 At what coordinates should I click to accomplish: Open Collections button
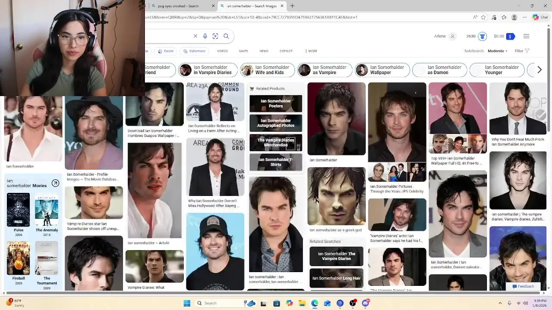(x=194, y=51)
